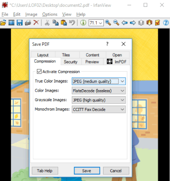Switch to the Layout tab
The width and height of the screenshot is (170, 181).
43,55
